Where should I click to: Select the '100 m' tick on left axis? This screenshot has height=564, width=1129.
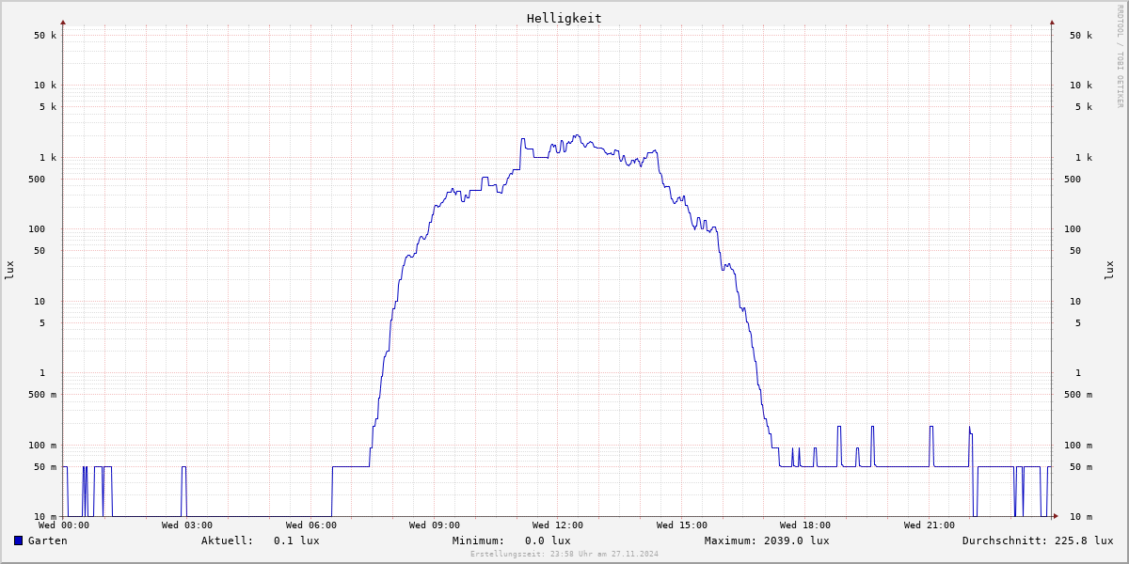click(42, 446)
